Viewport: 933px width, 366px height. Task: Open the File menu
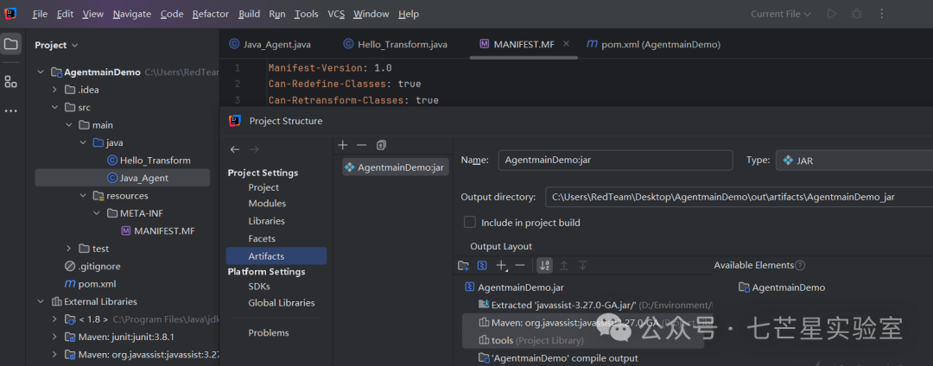pyautogui.click(x=40, y=14)
